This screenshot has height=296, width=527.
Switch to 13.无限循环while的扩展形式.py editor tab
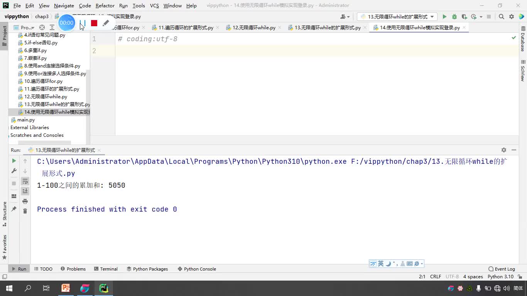(327, 27)
